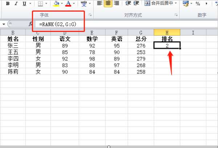This screenshot has width=218, height=148.
Task: Select 李明's Chinese score 83
Action: pos(65,65)
